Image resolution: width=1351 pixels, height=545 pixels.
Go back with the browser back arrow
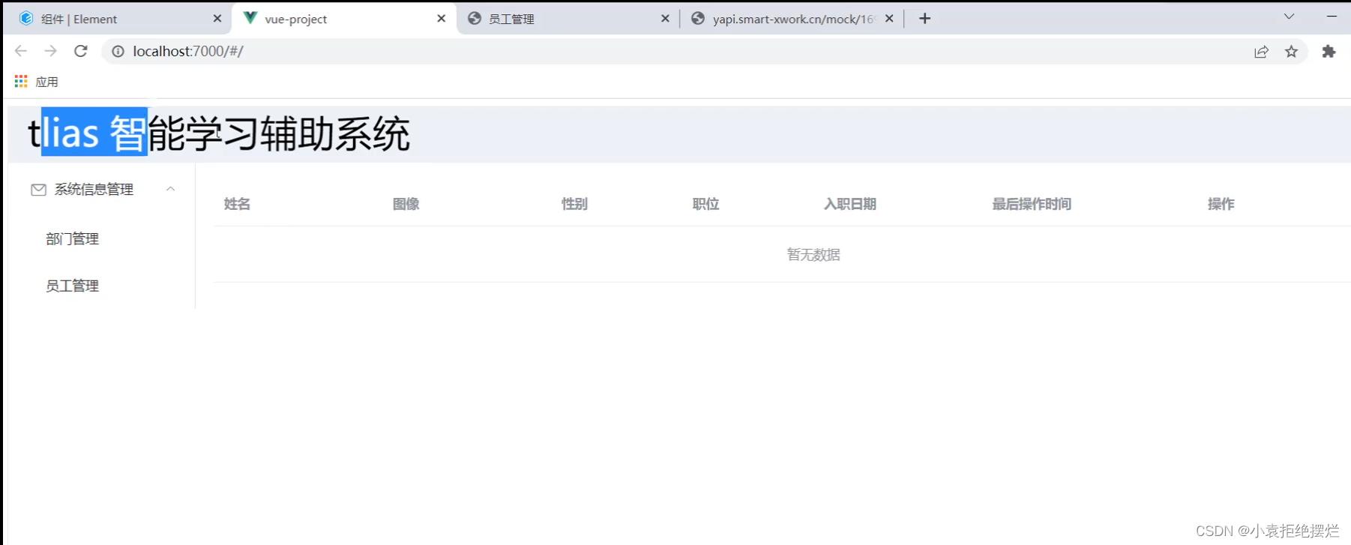coord(21,51)
